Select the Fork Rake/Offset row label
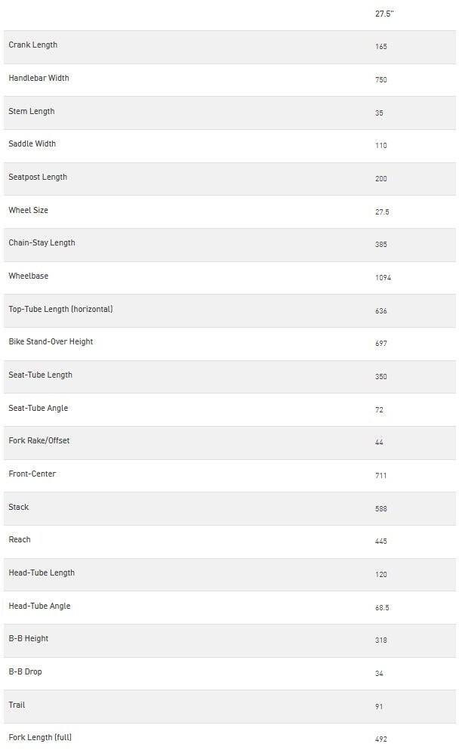This screenshot has height=750, width=459. click(39, 441)
